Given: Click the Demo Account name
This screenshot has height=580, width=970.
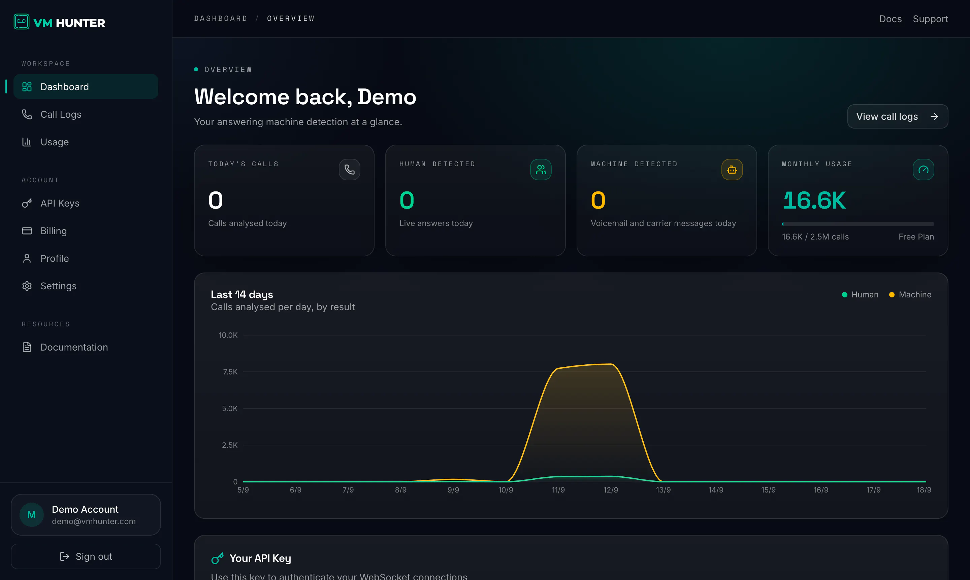Looking at the screenshot, I should 85,509.
